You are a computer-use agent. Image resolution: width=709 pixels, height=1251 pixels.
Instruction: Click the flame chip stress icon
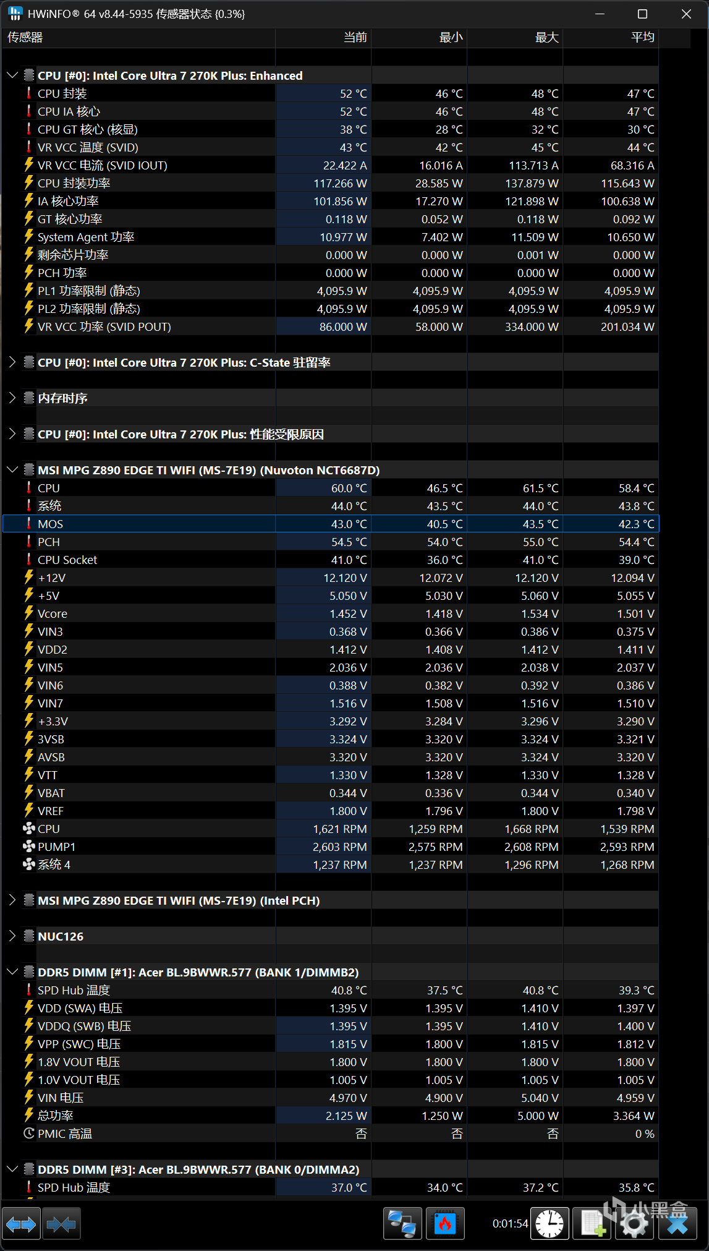[x=445, y=1224]
